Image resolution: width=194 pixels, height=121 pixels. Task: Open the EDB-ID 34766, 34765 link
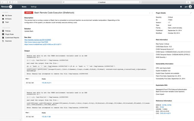click(x=167, y=105)
